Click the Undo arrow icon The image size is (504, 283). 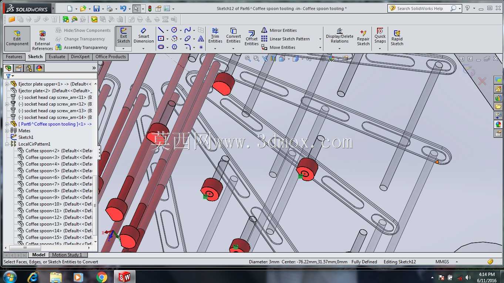pyautogui.click(x=123, y=9)
